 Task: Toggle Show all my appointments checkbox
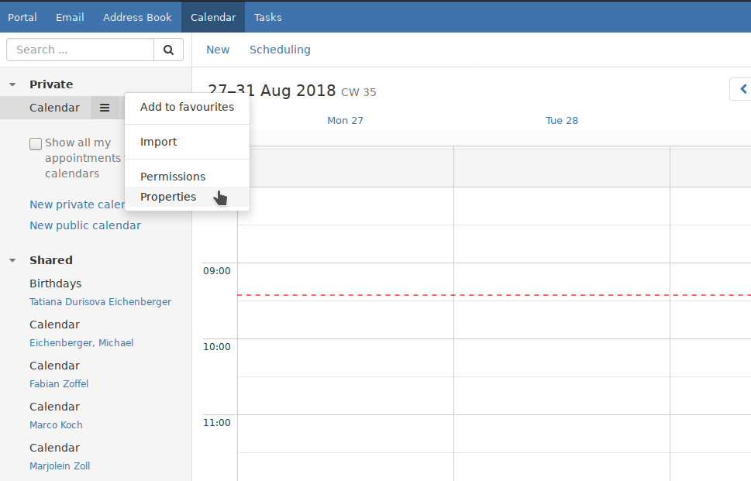click(36, 143)
